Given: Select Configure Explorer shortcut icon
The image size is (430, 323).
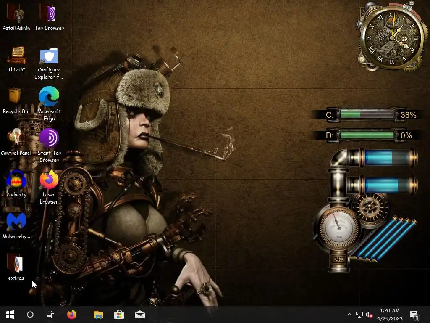Looking at the screenshot, I should click(x=49, y=63).
